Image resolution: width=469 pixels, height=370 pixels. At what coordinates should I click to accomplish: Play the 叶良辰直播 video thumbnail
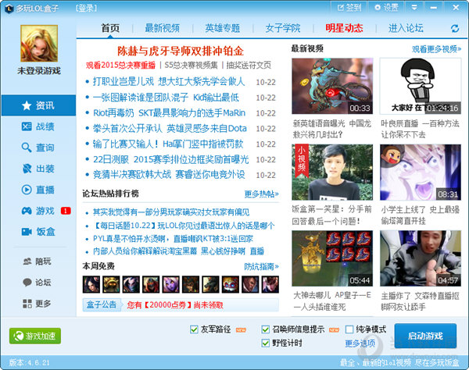[421, 86]
